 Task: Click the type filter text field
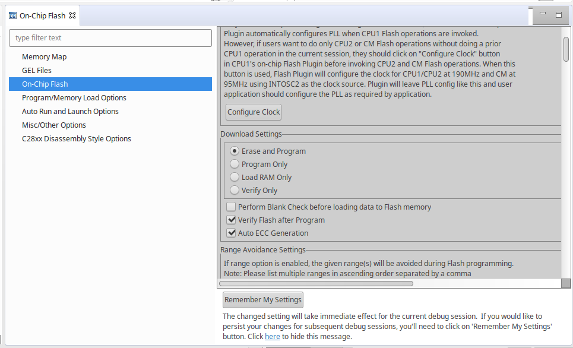tap(110, 38)
